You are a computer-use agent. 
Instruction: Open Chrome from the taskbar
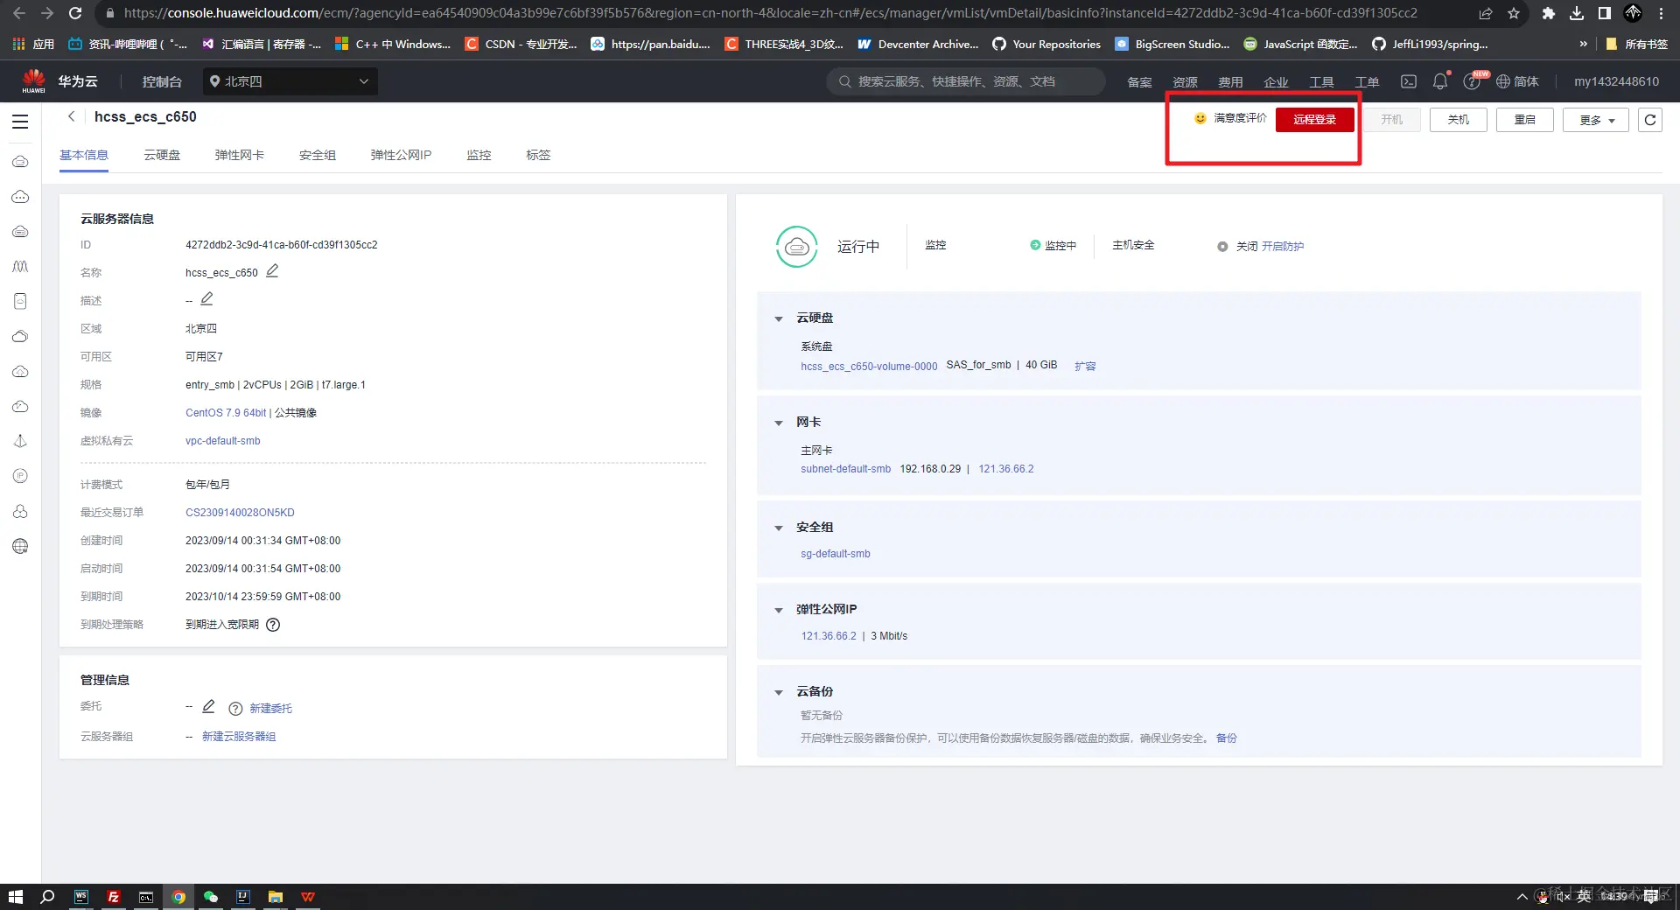pyautogui.click(x=178, y=897)
